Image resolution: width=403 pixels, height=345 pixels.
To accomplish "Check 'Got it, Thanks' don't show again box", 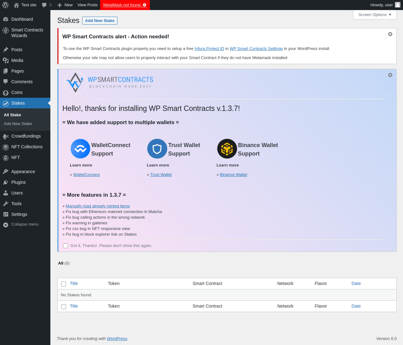I will [x=65, y=246].
